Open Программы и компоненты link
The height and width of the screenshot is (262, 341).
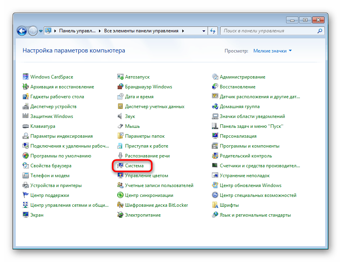(x=250, y=146)
